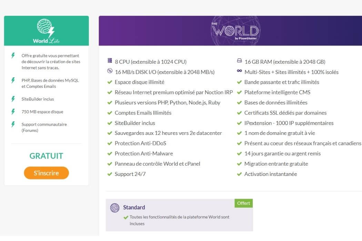Click the disk I/O icon
The height and width of the screenshot is (241, 362).
[110, 71]
